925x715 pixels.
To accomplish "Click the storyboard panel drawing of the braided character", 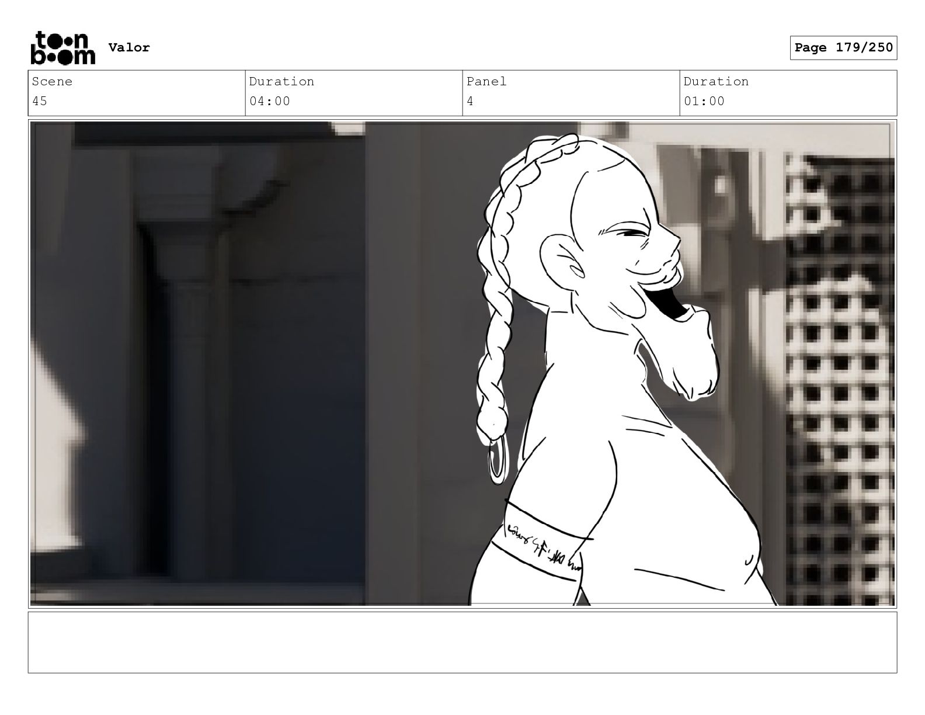I will [463, 364].
